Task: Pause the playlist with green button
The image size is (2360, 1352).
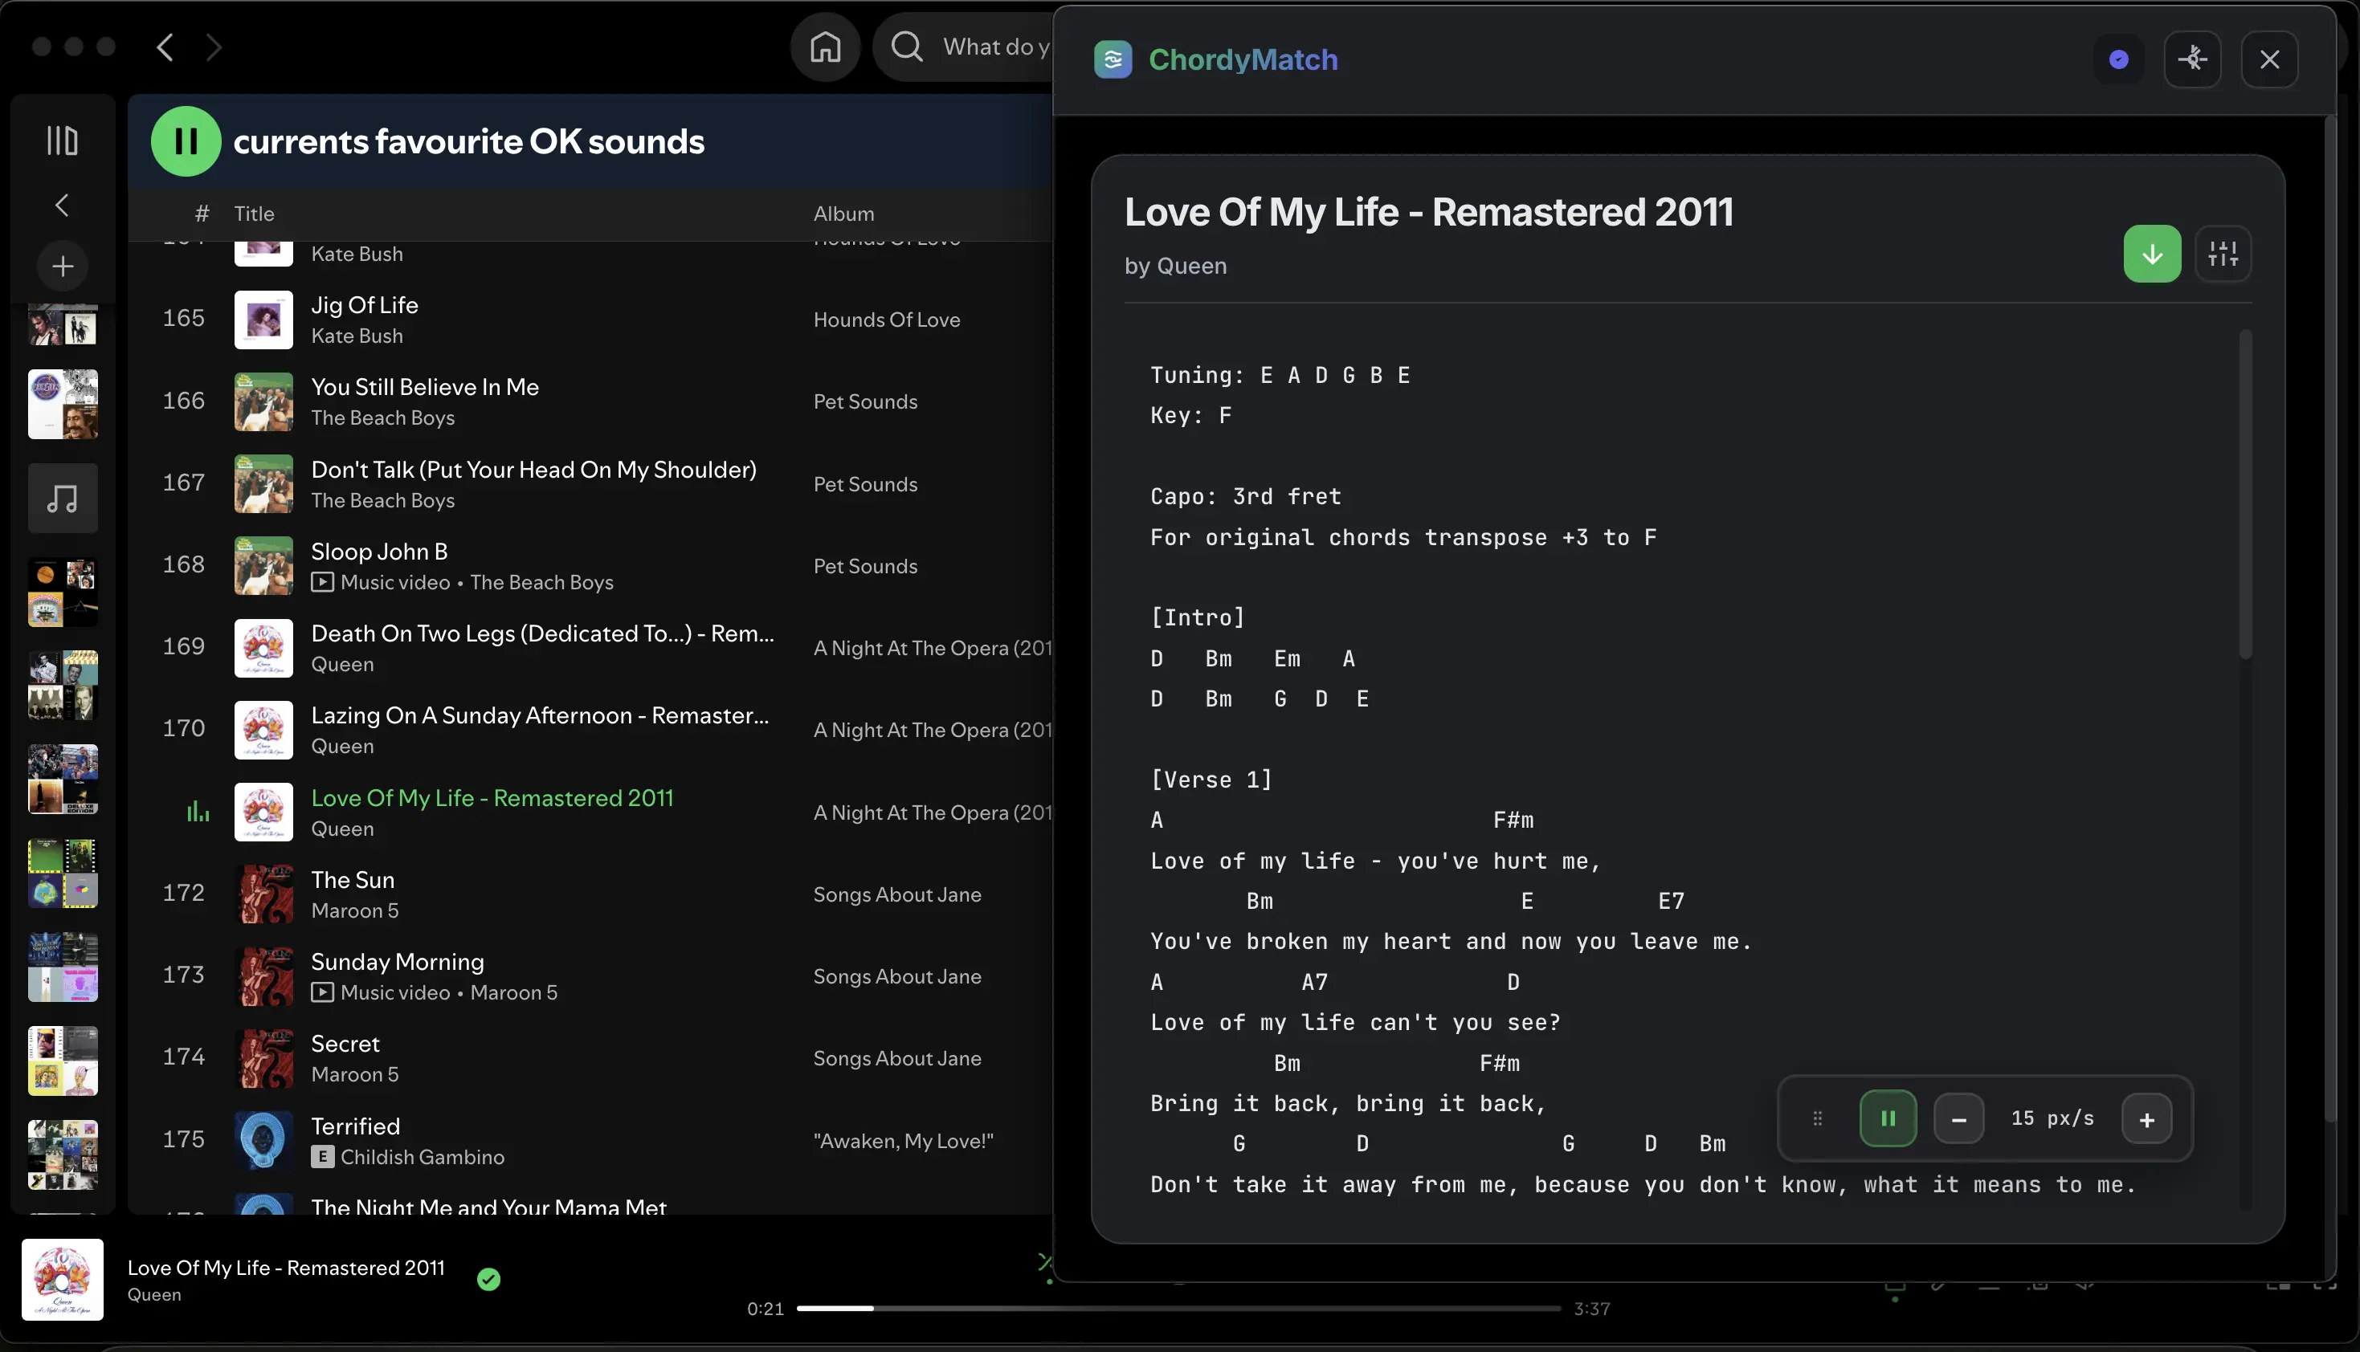Action: [186, 141]
